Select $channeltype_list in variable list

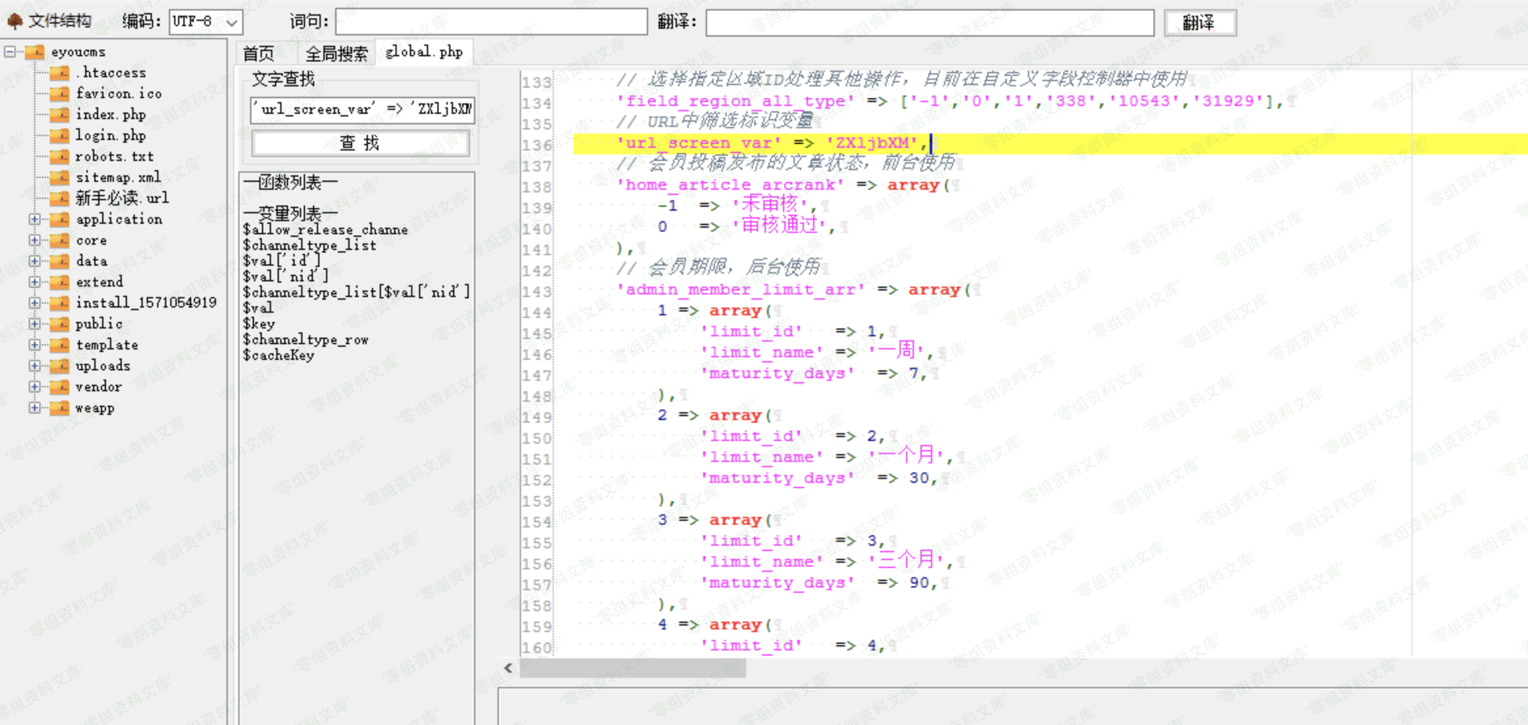tap(309, 245)
